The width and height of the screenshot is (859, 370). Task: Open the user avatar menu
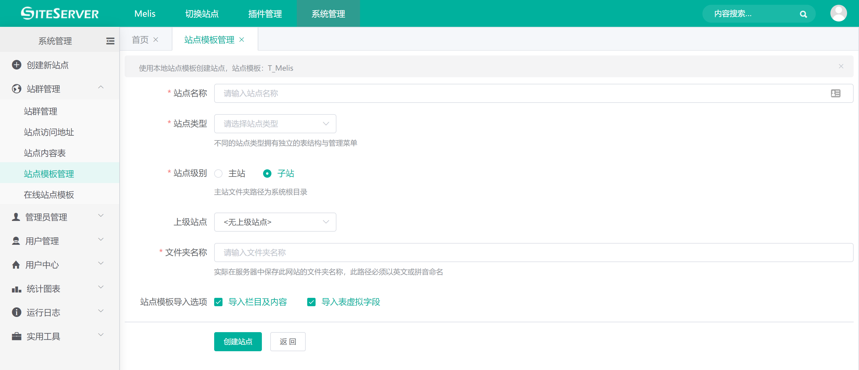point(838,13)
